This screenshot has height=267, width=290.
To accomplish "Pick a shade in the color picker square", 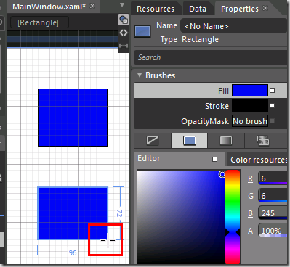I will tap(181, 217).
